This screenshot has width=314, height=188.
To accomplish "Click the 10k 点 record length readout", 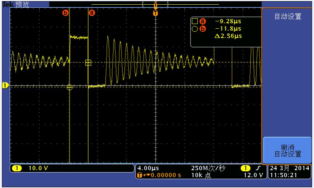I will pyautogui.click(x=201, y=175).
